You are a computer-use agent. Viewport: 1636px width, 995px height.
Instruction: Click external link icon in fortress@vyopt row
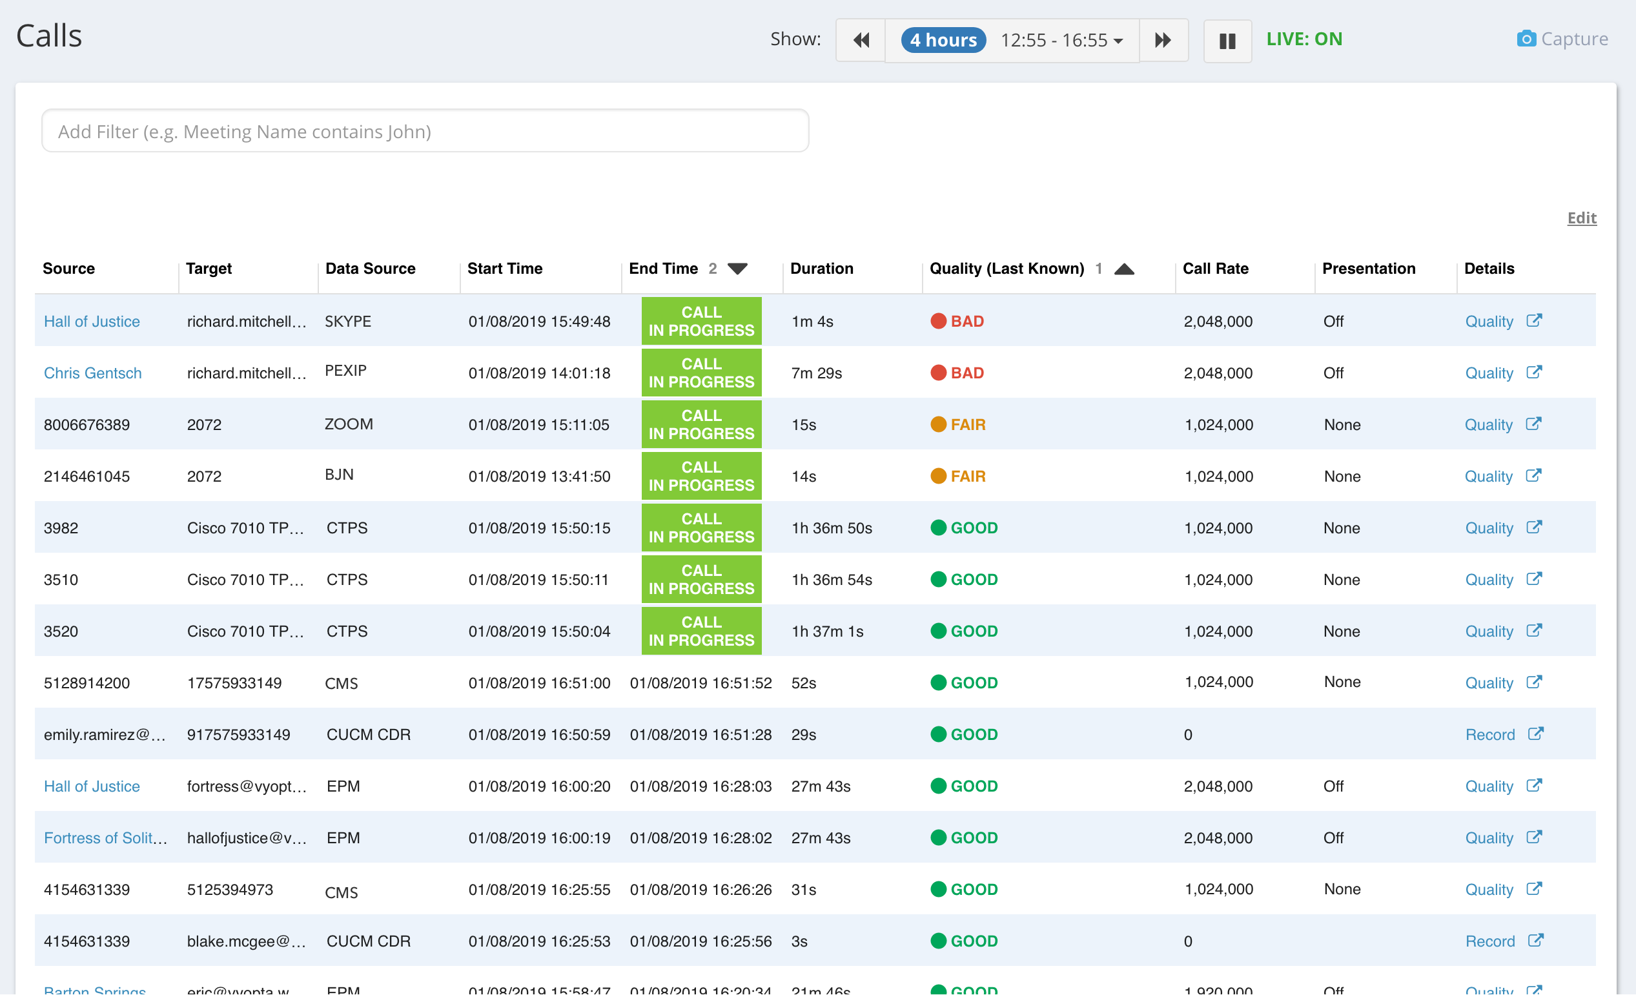click(1534, 785)
